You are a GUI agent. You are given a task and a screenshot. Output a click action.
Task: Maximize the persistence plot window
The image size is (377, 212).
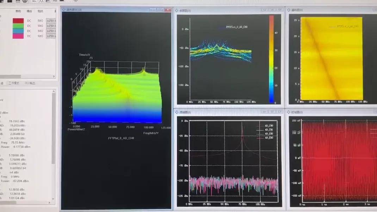pyautogui.click(x=272, y=10)
